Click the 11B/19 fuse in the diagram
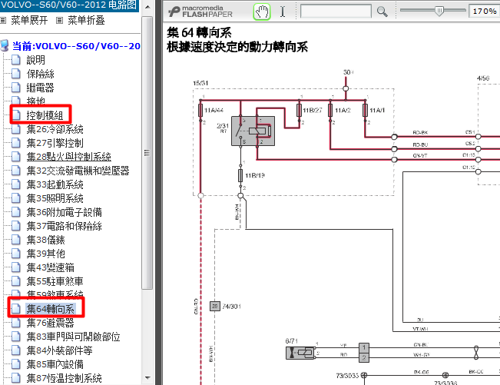The image size is (500, 385). coord(240,176)
